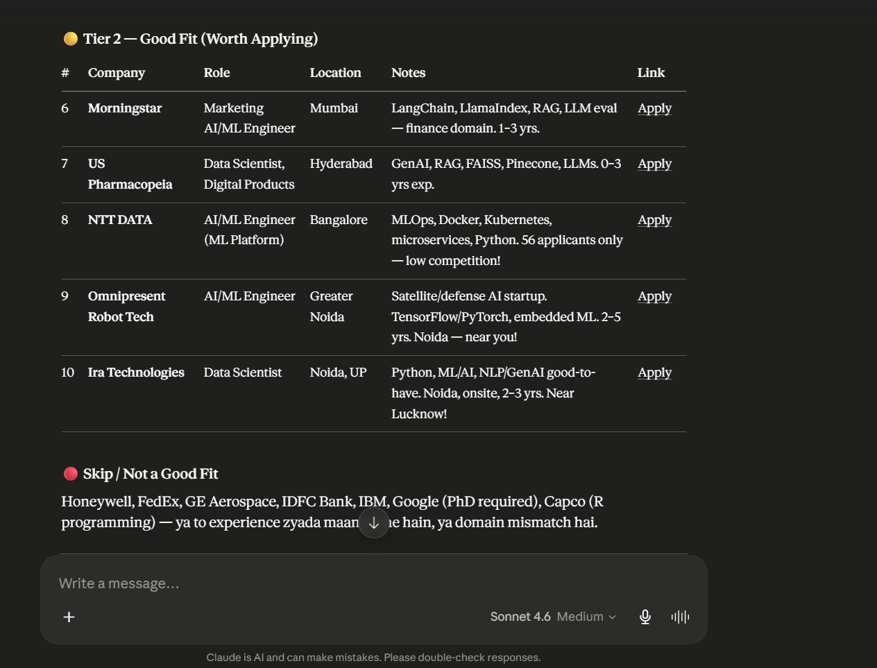Click the Company column header
This screenshot has width=877, height=668.
pyautogui.click(x=117, y=73)
